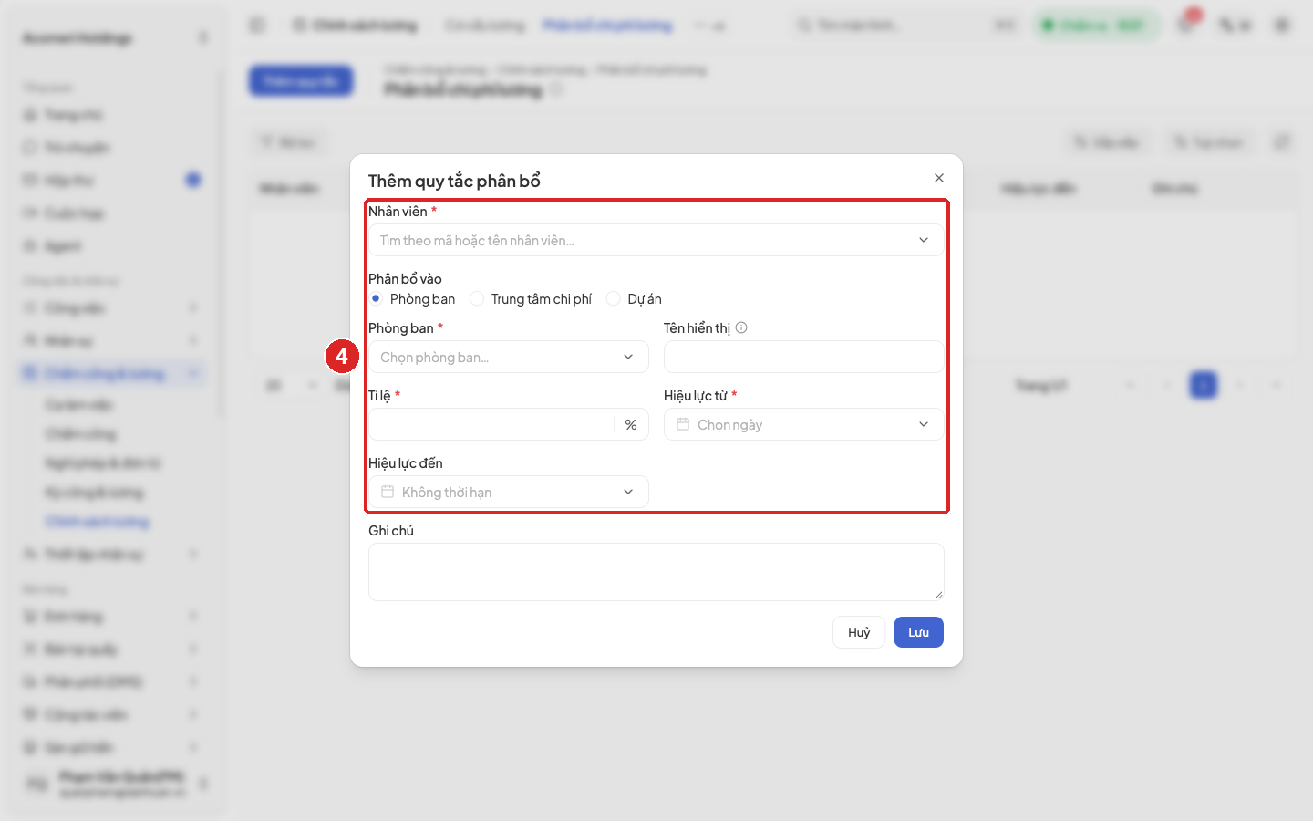Click the "Hiệu lực đến" field label
The height and width of the screenshot is (821, 1313).
click(406, 463)
